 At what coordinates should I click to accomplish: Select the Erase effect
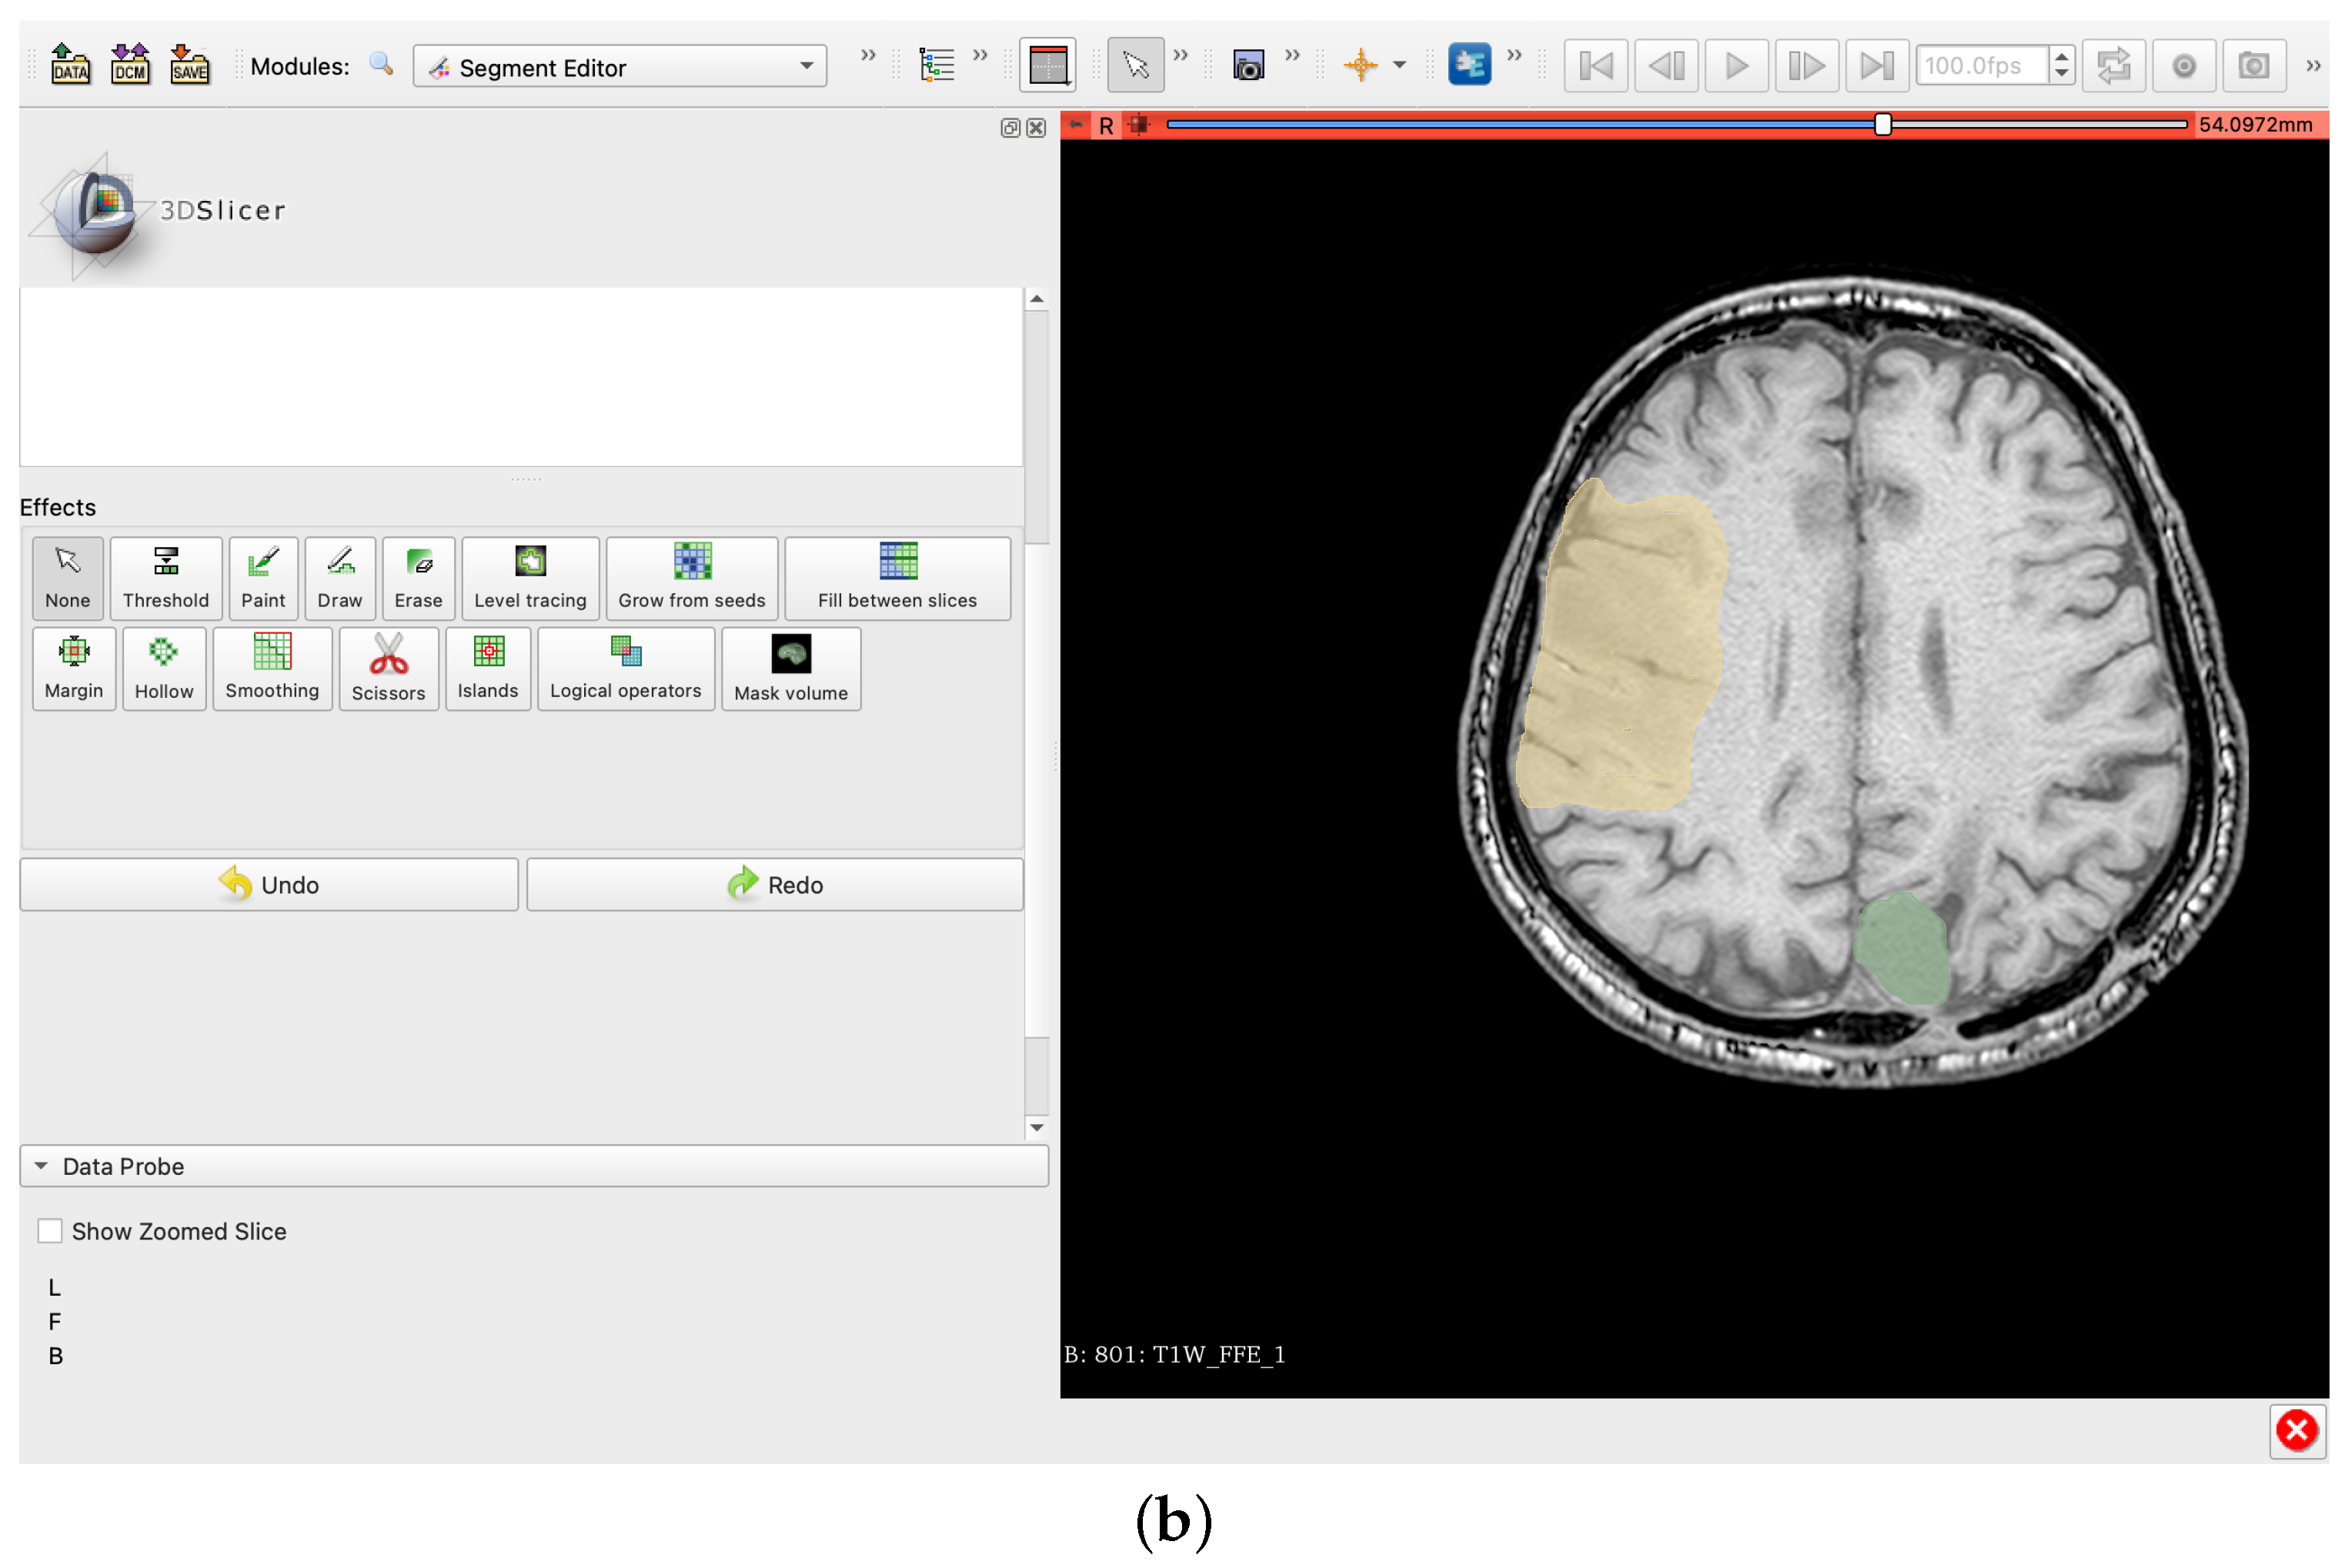tap(418, 577)
